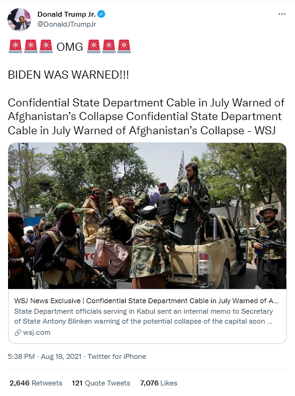
Task: Open WSJ News Exclusive headline in card
Action: (x=146, y=301)
